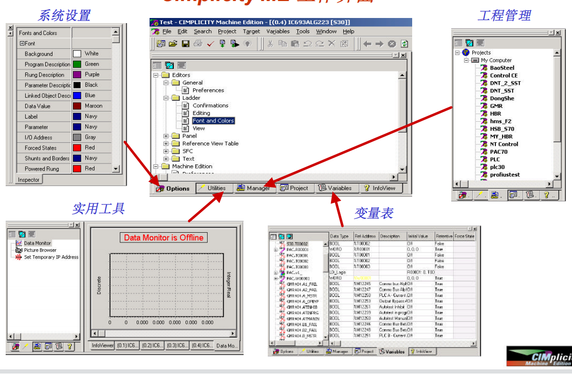Collapse the Editors folder
Screen dimensions: 572x374
(156, 75)
